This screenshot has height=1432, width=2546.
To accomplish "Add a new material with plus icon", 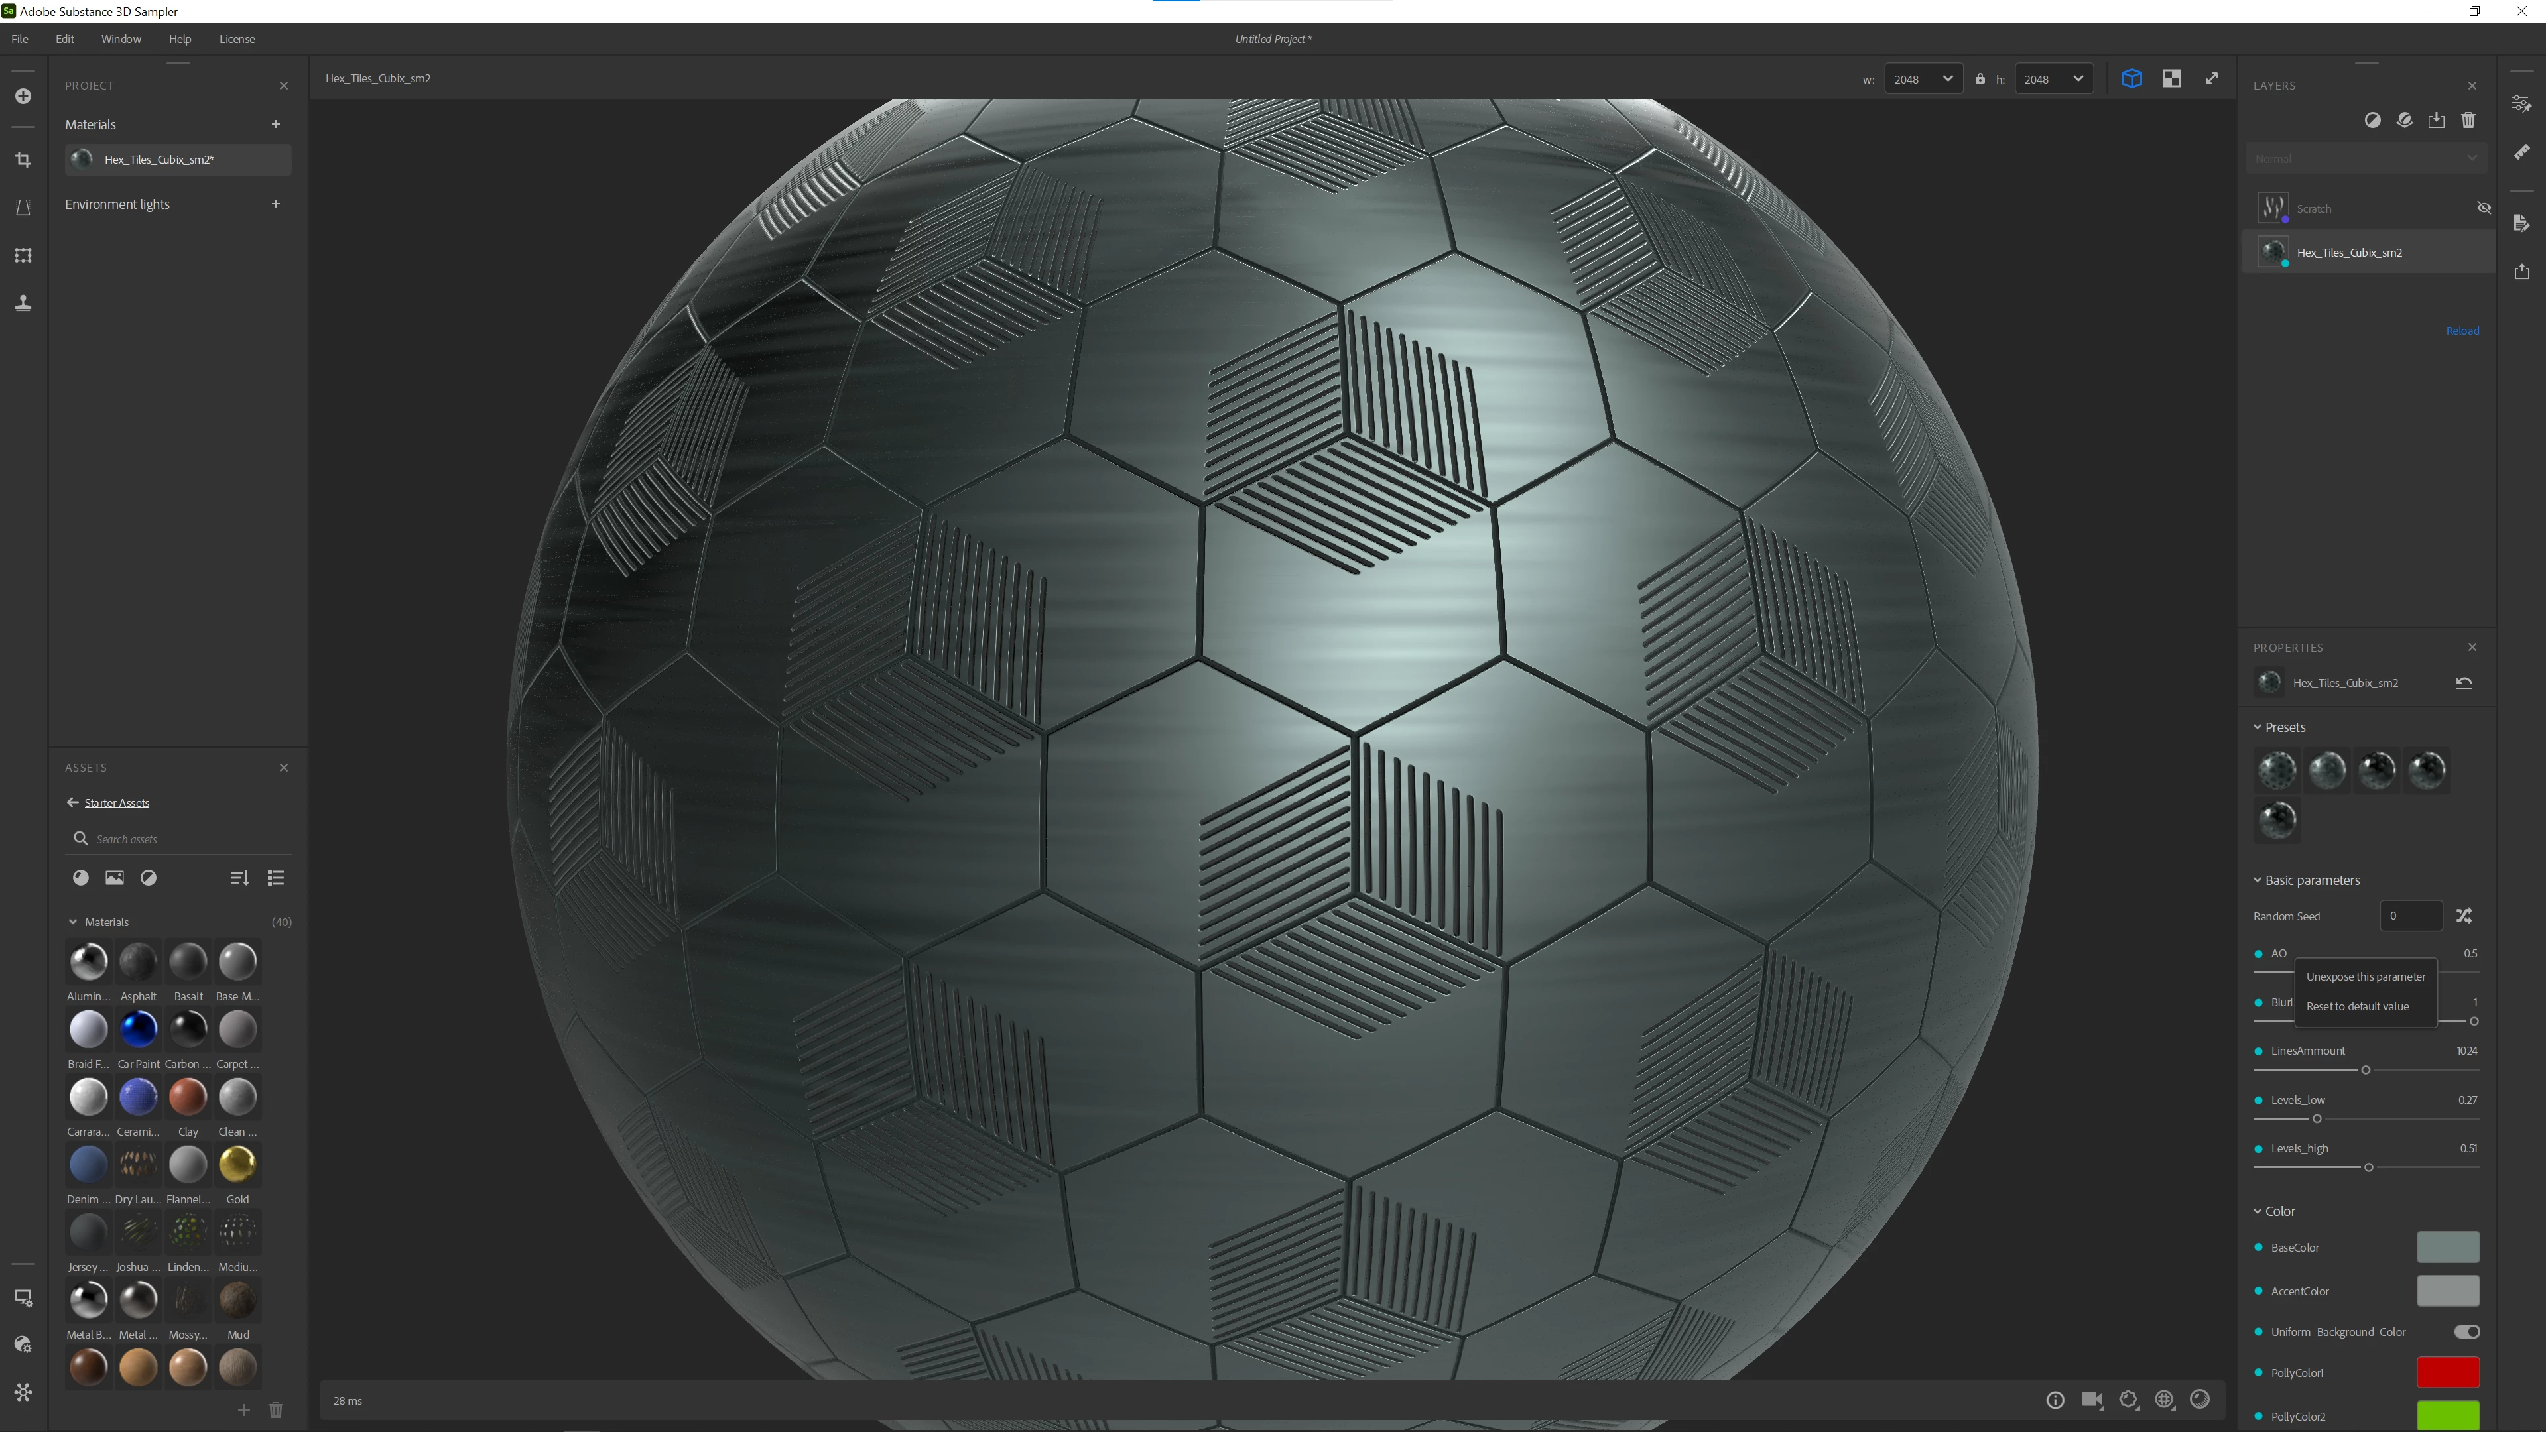I will point(276,125).
